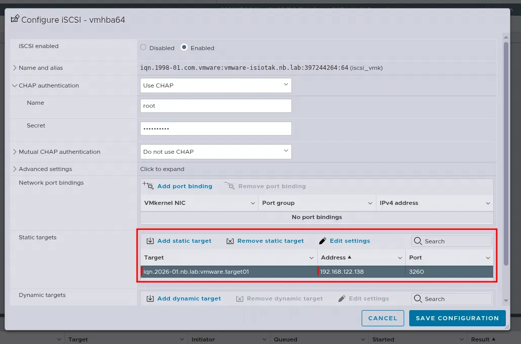
Task: Click the CANCEL button
Action: 383,318
